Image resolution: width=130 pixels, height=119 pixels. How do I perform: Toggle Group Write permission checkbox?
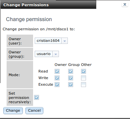tap(70, 78)
